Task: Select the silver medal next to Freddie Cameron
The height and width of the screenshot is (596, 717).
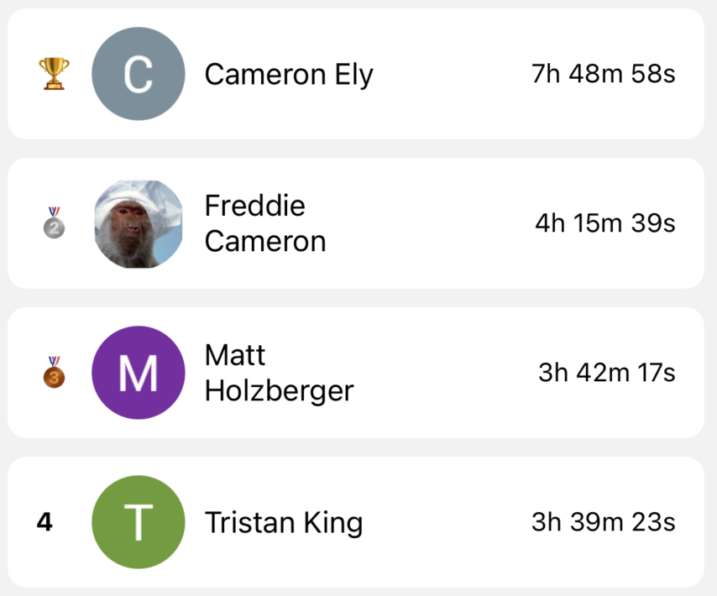Action: coord(54,223)
